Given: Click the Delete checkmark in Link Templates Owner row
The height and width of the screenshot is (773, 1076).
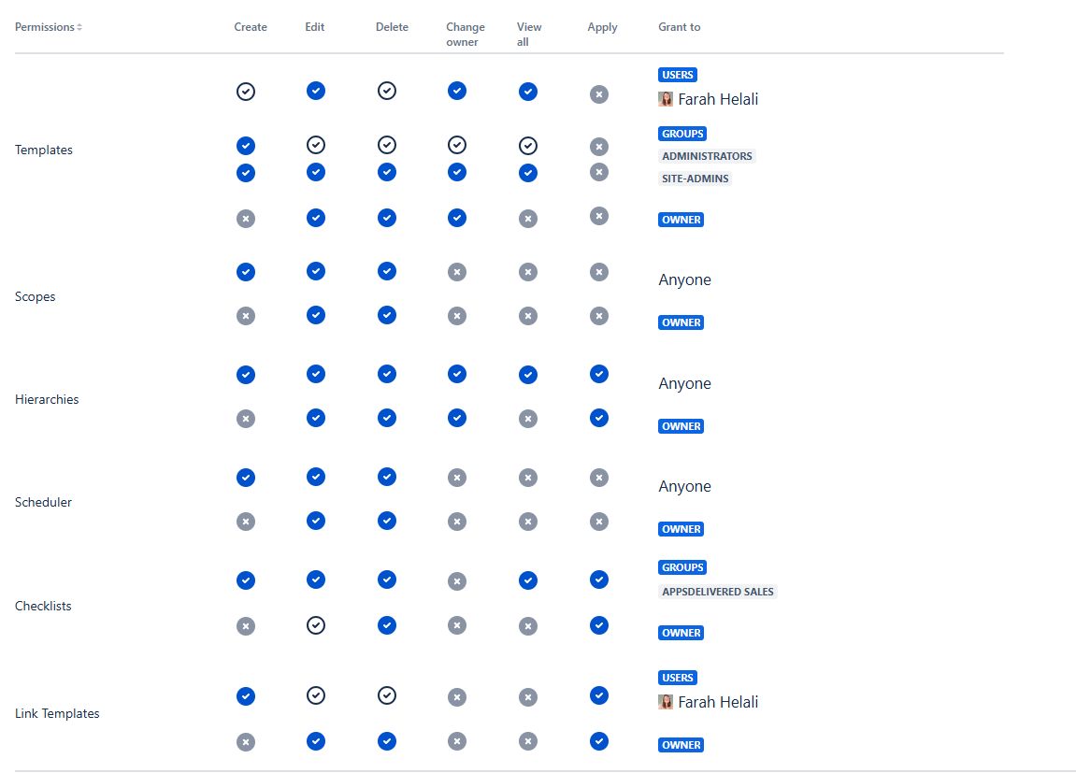Looking at the screenshot, I should (387, 741).
